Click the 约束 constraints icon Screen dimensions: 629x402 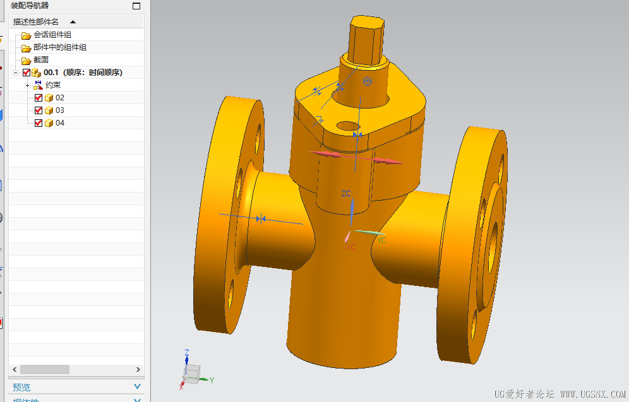pos(38,85)
